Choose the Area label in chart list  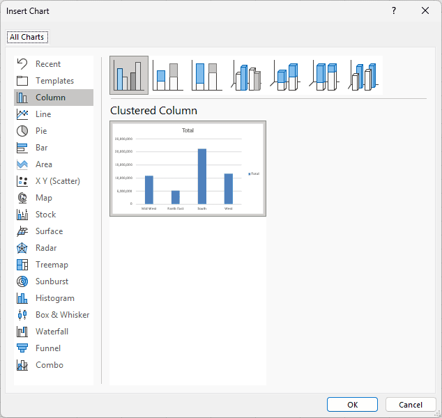[44, 164]
